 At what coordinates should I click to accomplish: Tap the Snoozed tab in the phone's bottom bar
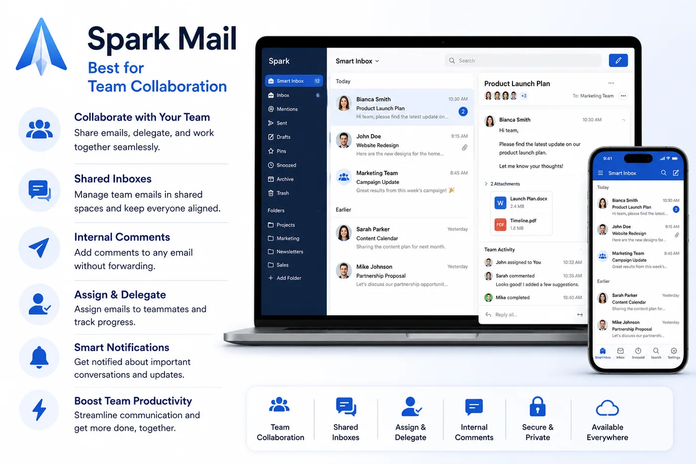[638, 353]
